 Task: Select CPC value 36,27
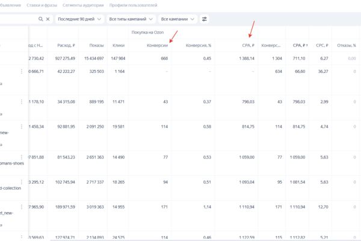(x=323, y=71)
